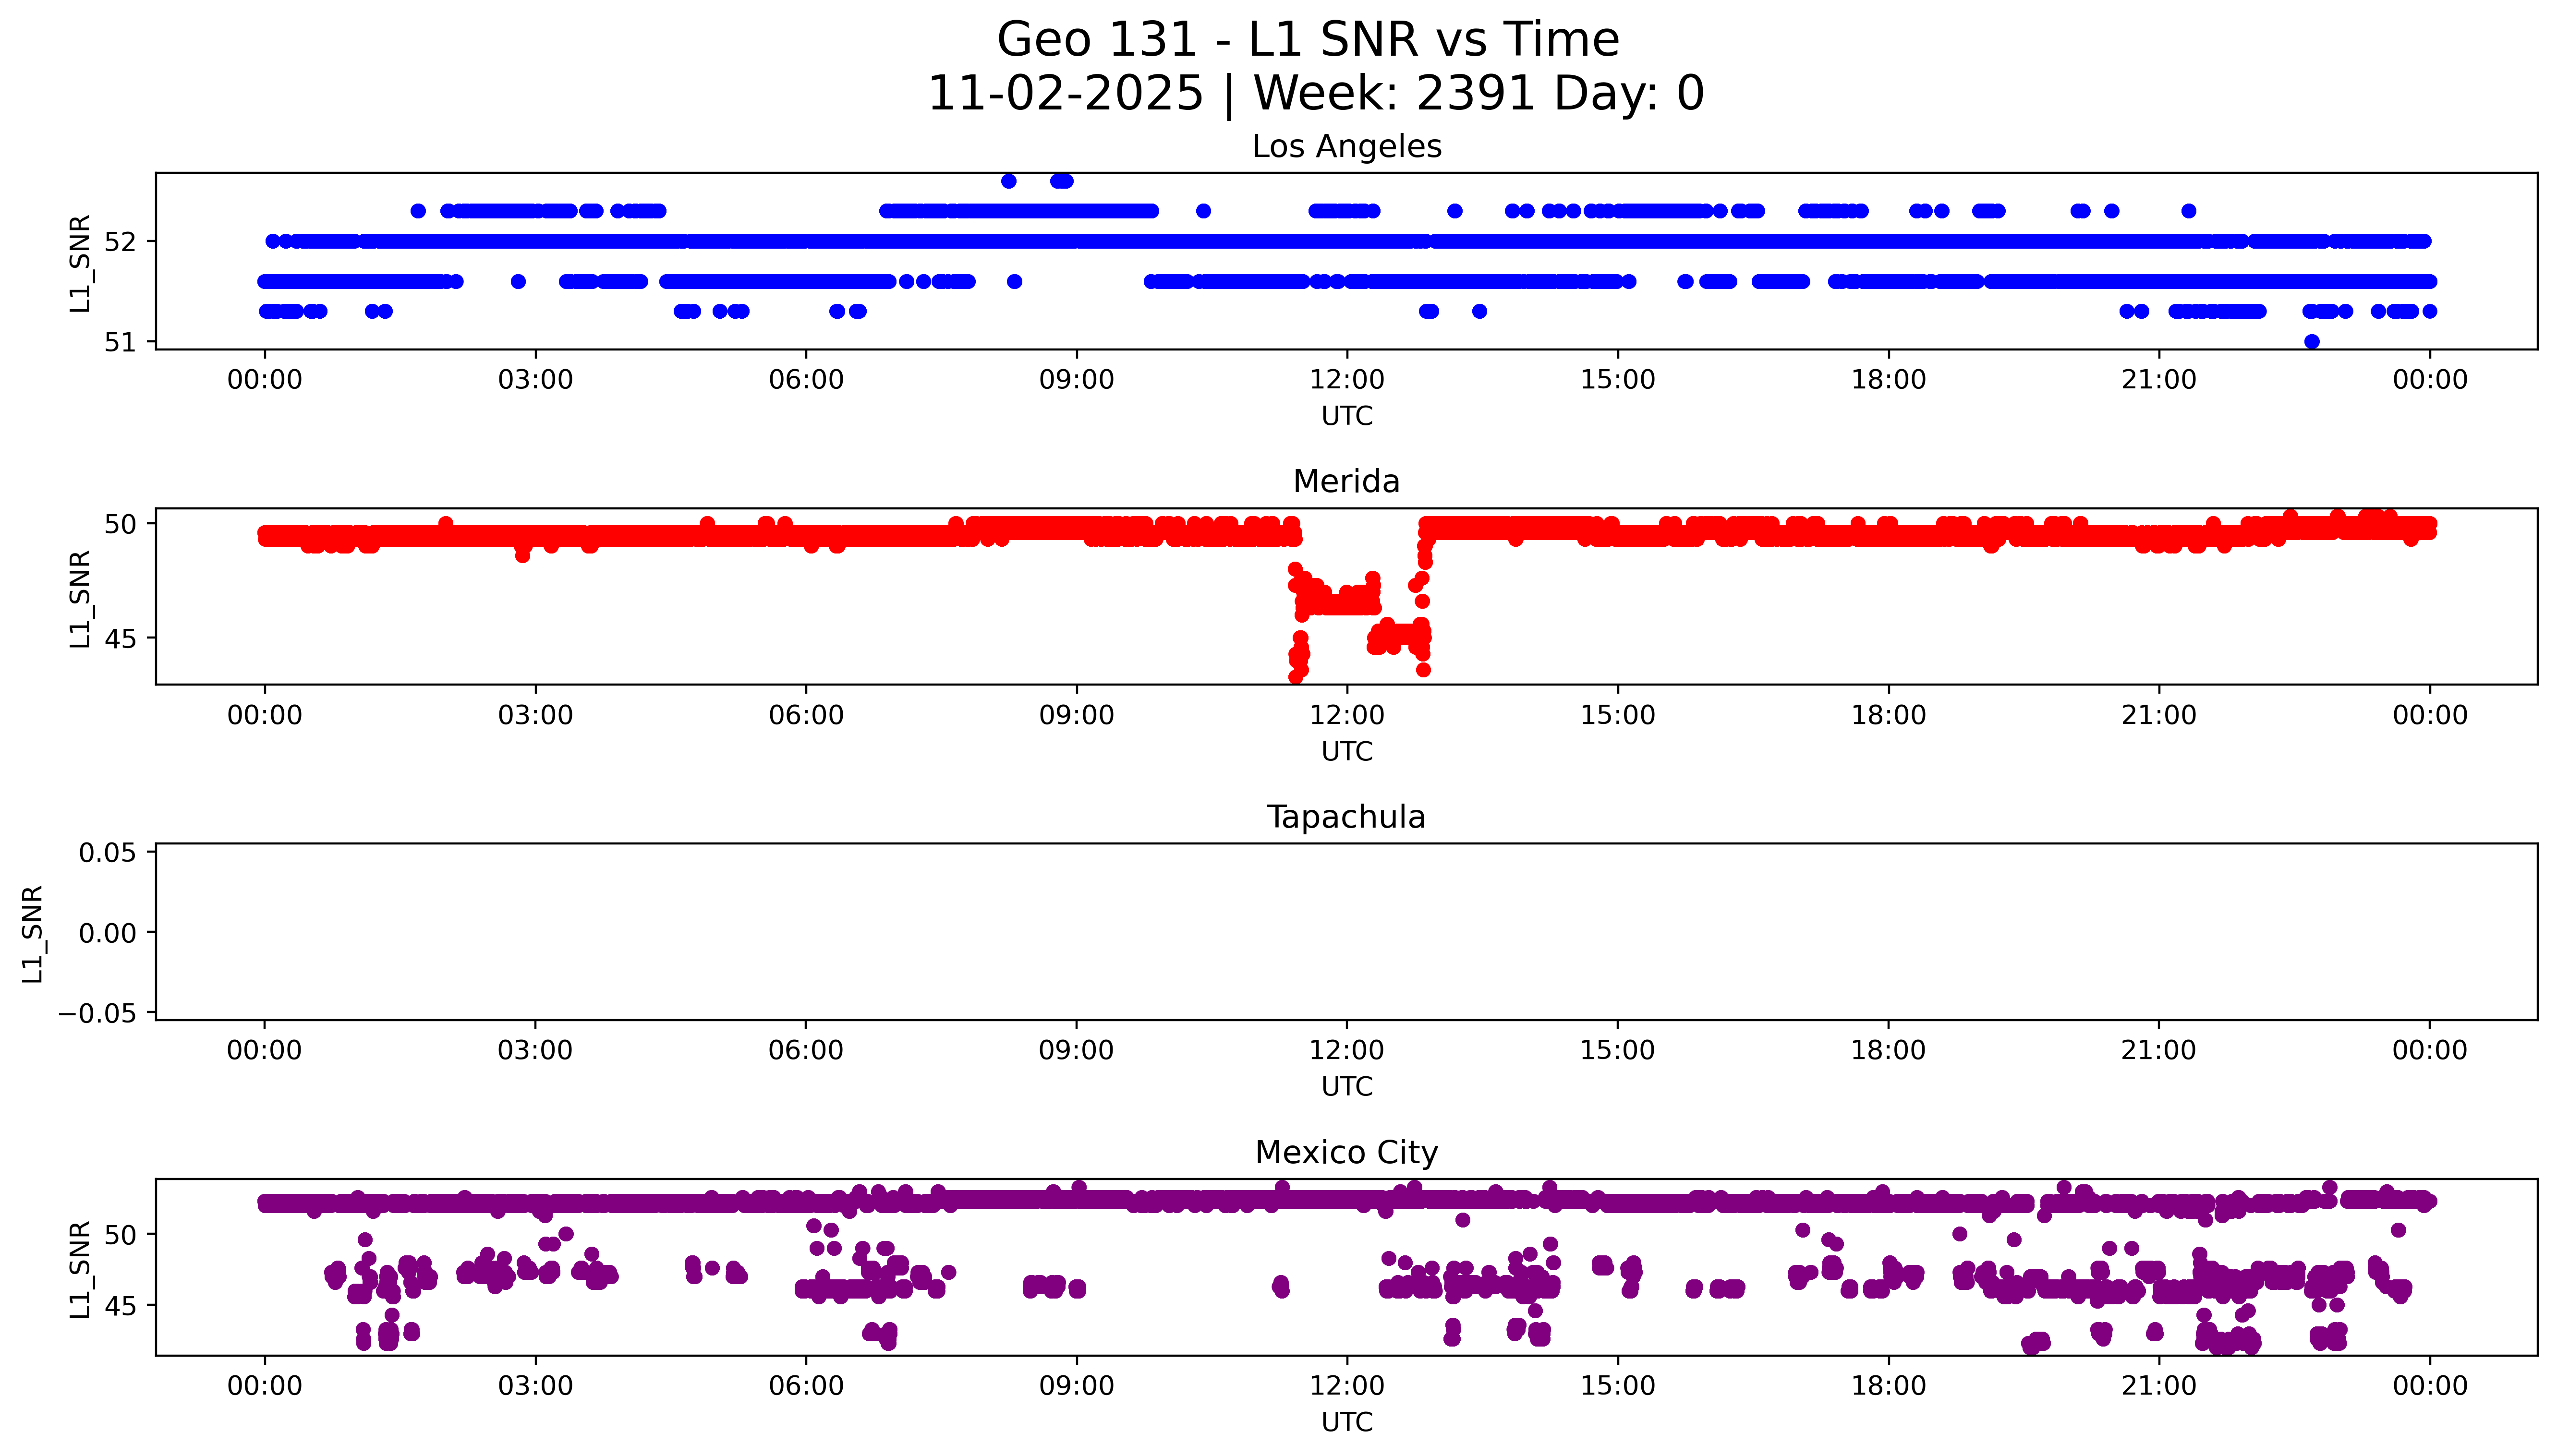Click the 0.05 y-tick on the Tapachula plot
The width and height of the screenshot is (2557, 1456).
(107, 853)
